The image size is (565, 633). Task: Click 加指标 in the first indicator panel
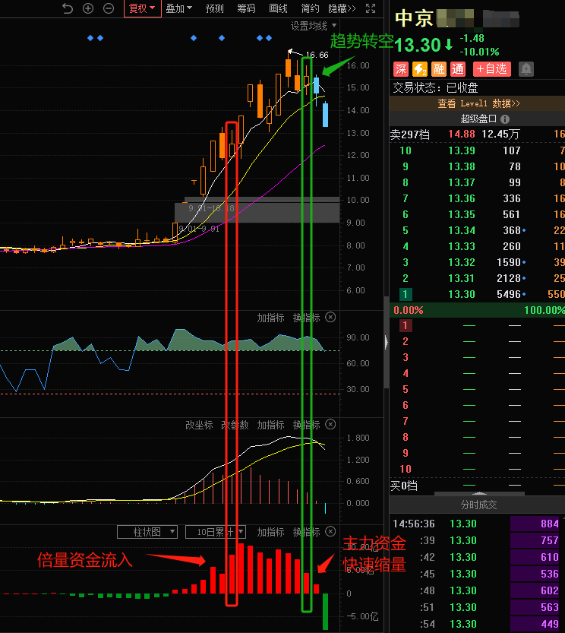(x=271, y=318)
